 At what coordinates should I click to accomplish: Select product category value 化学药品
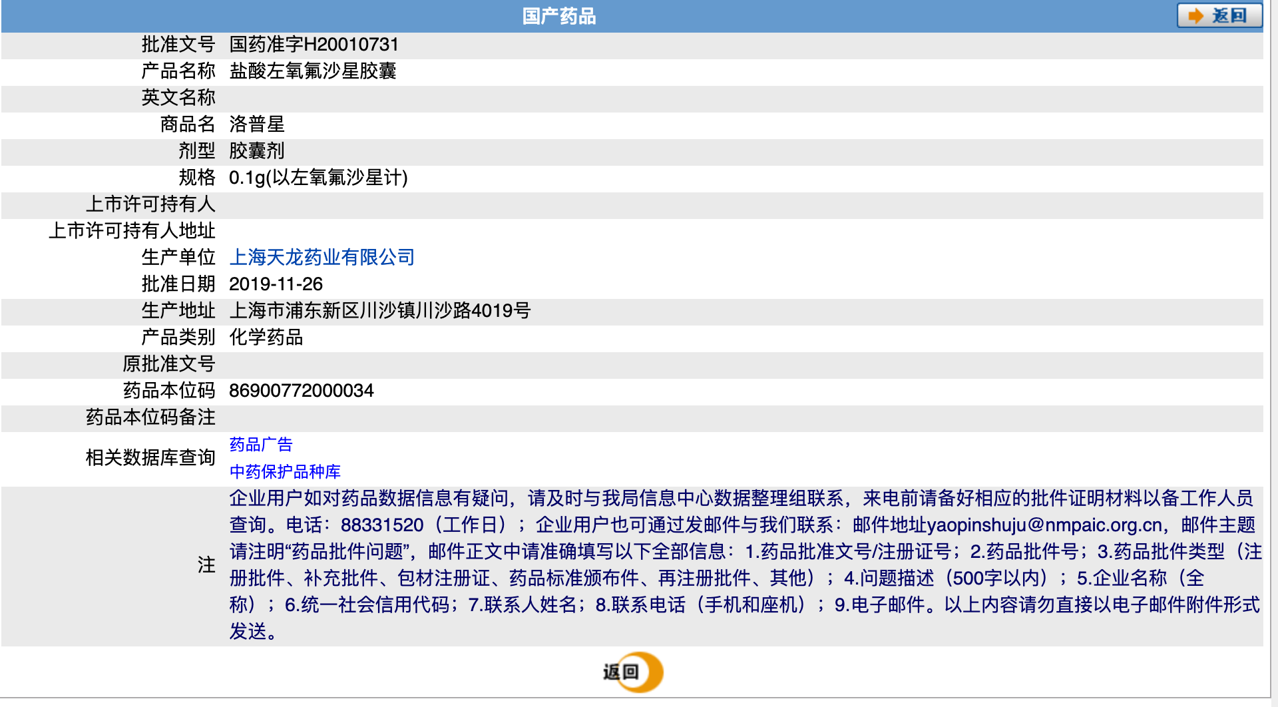click(x=266, y=338)
